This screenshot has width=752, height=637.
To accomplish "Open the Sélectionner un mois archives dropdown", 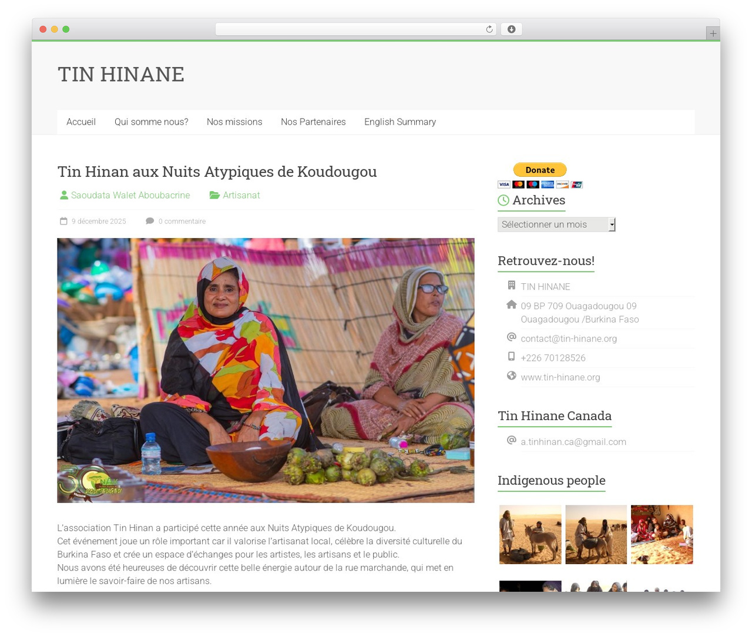I will pos(556,224).
